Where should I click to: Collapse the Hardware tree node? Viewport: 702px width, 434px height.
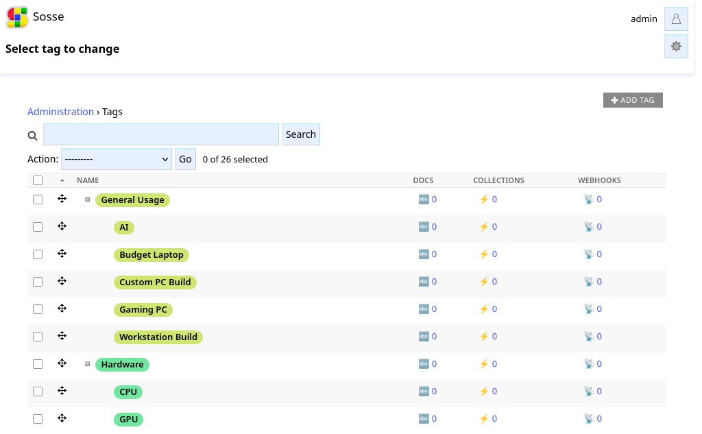(x=87, y=363)
